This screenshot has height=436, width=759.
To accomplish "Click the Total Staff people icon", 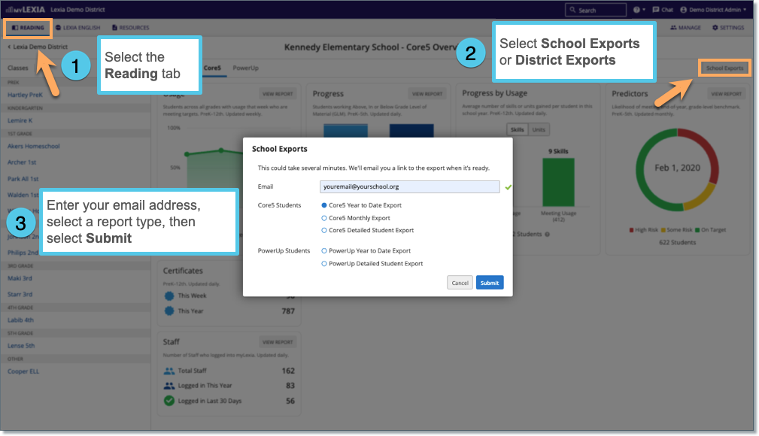I will pos(169,371).
